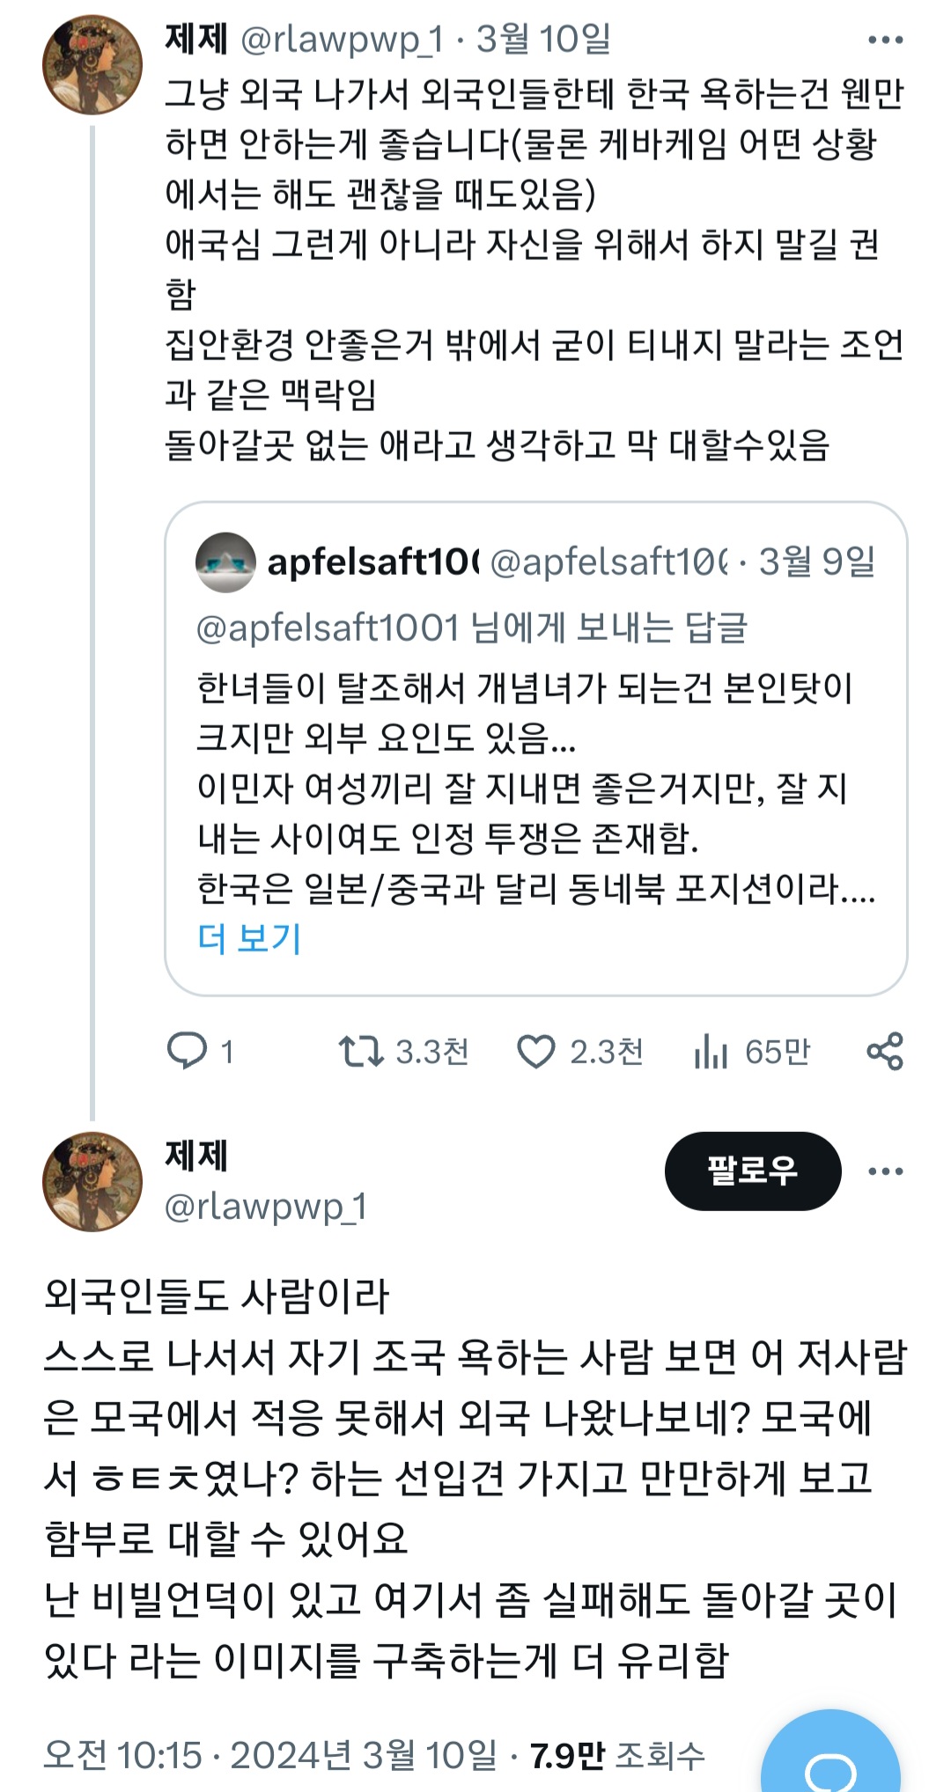Image resolution: width=951 pixels, height=1792 pixels.
Task: Tap the 오전 10:15 · 2024년 3월 10일 timestamp
Action: click(269, 1755)
